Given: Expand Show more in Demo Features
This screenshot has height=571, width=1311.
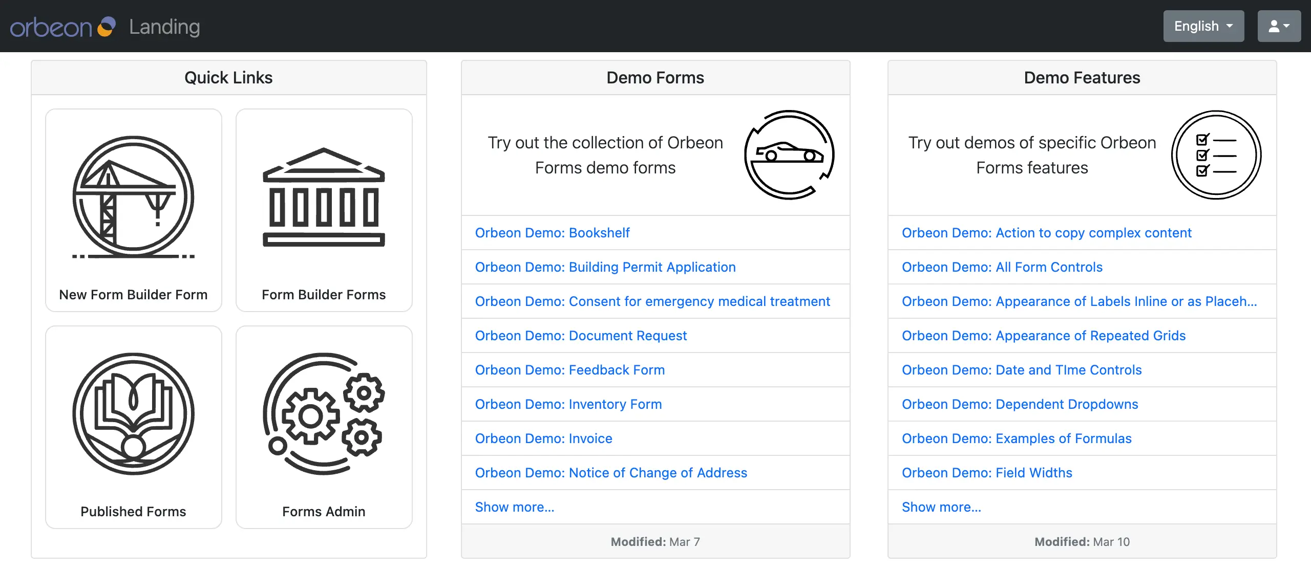Looking at the screenshot, I should point(941,507).
